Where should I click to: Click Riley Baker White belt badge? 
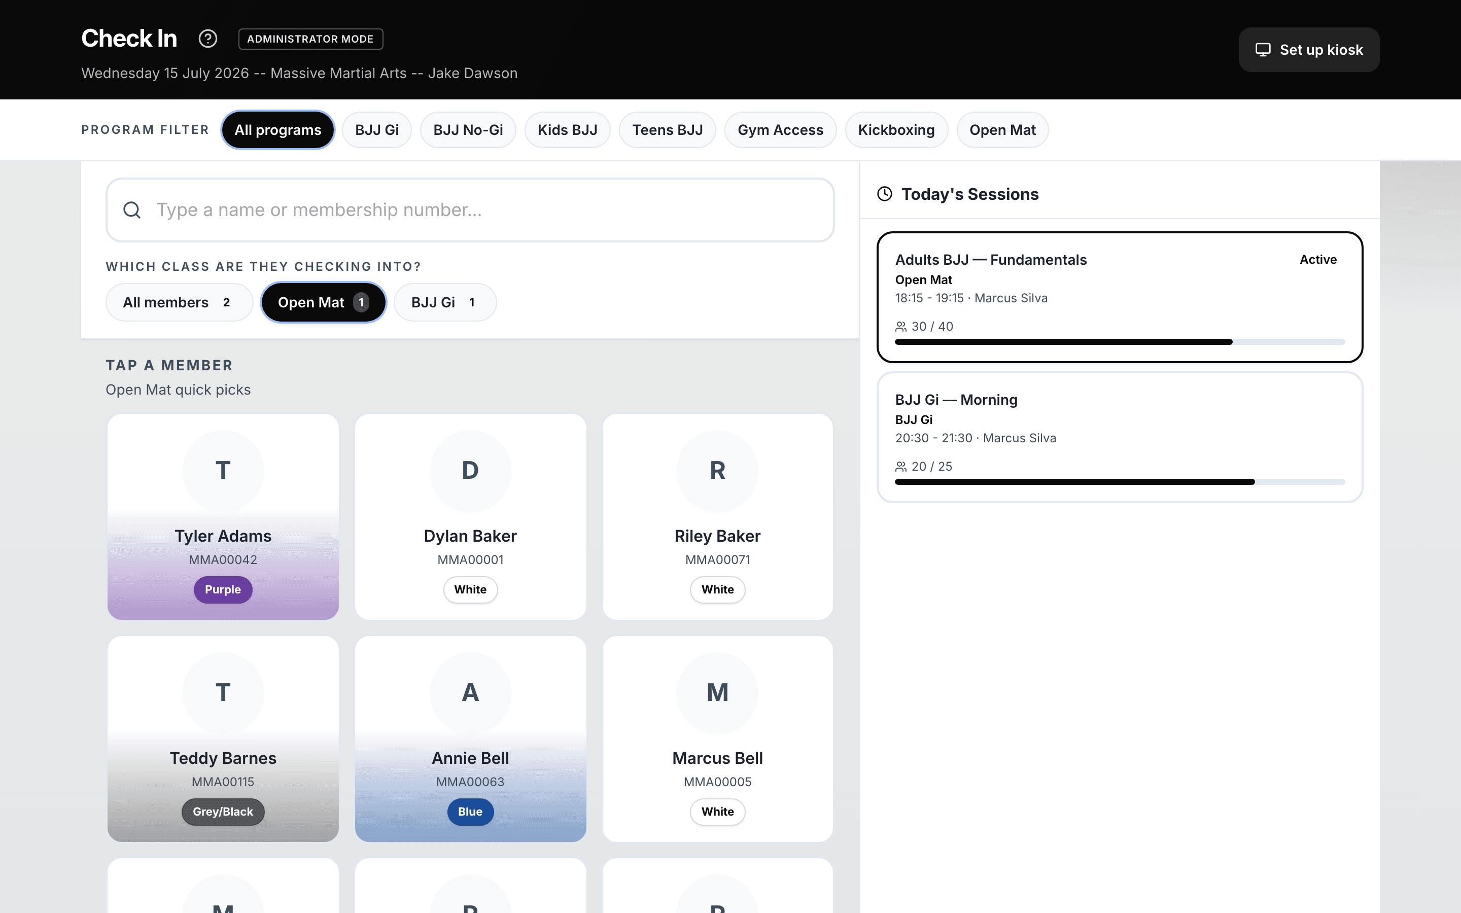click(717, 589)
